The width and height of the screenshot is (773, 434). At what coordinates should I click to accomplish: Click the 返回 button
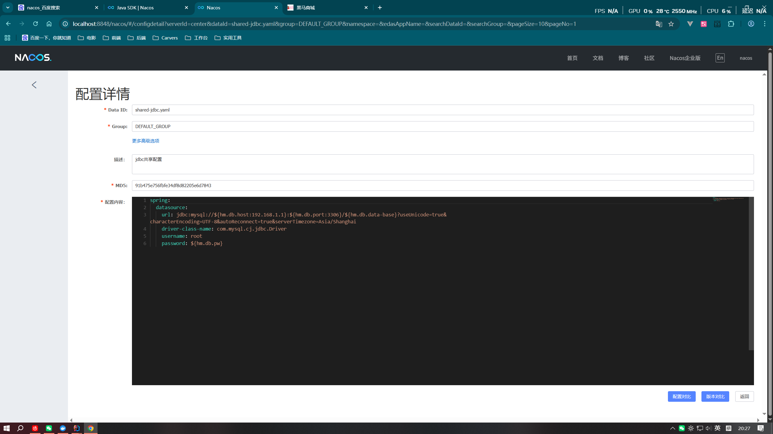[x=744, y=396]
